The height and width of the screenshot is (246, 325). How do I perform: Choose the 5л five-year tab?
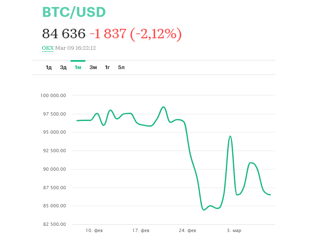pyautogui.click(x=121, y=67)
